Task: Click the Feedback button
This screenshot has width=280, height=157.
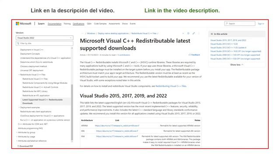Action: 194,55
